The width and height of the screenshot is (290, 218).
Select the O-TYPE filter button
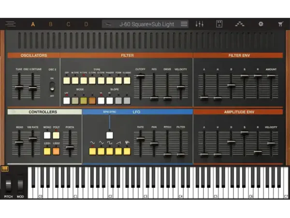click(101, 80)
